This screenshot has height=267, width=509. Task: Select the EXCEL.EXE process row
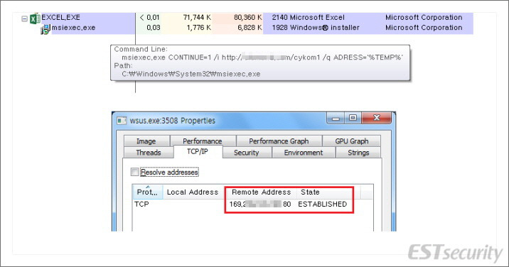coord(247,18)
